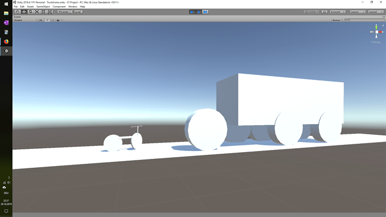The image size is (386, 217).
Task: Open the Component menu
Action: [59, 7]
